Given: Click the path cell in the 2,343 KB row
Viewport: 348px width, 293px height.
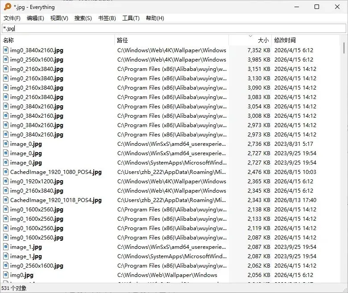Looking at the screenshot, I should (172, 200).
